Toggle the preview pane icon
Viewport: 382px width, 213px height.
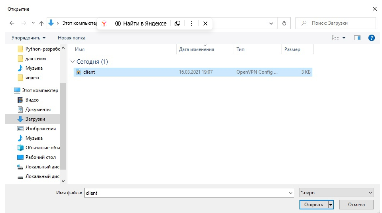point(357,38)
